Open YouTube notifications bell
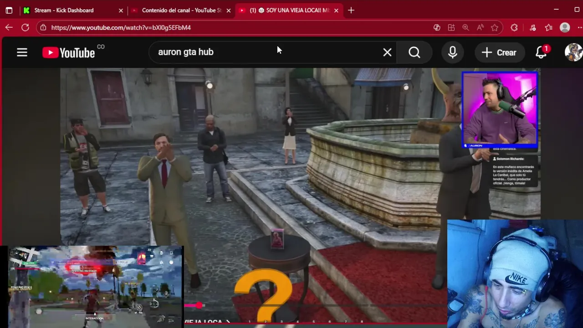Screen dimensions: 583x328 541,52
